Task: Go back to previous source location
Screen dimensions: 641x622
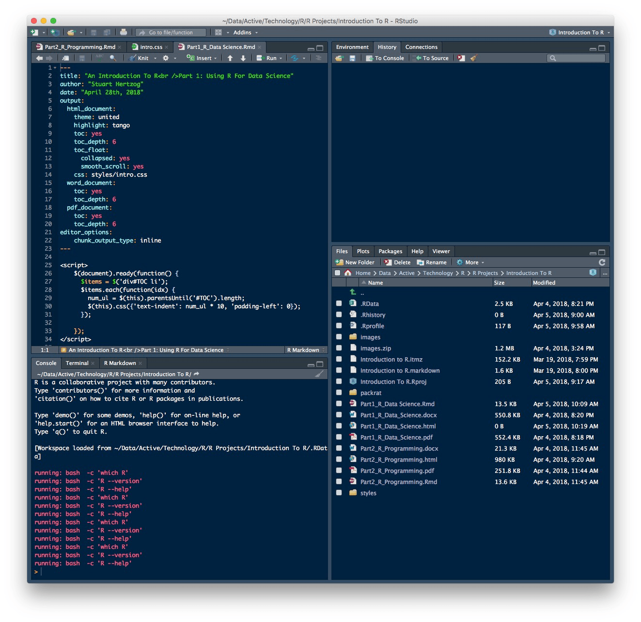Action: coord(39,58)
